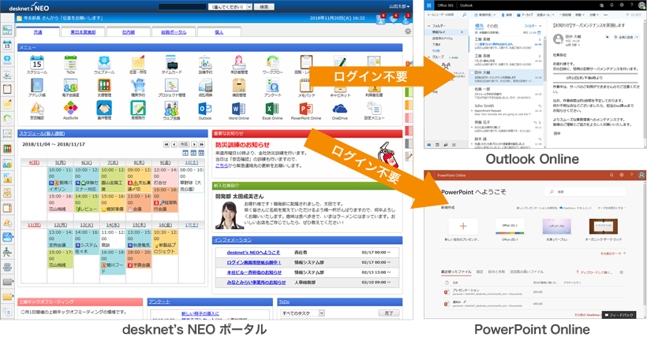Open the フィルター dropdown in Outlook
The image size is (647, 344).
point(533,26)
